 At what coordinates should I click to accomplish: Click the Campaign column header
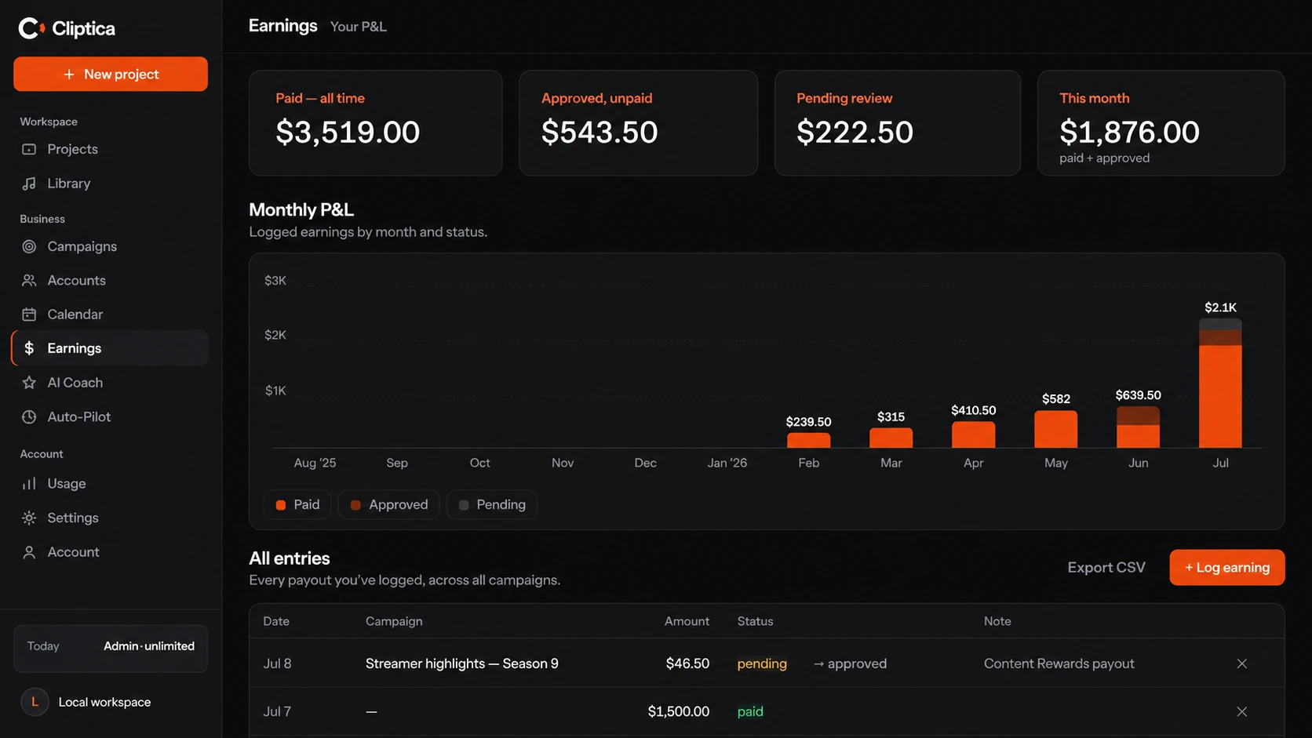click(x=394, y=621)
